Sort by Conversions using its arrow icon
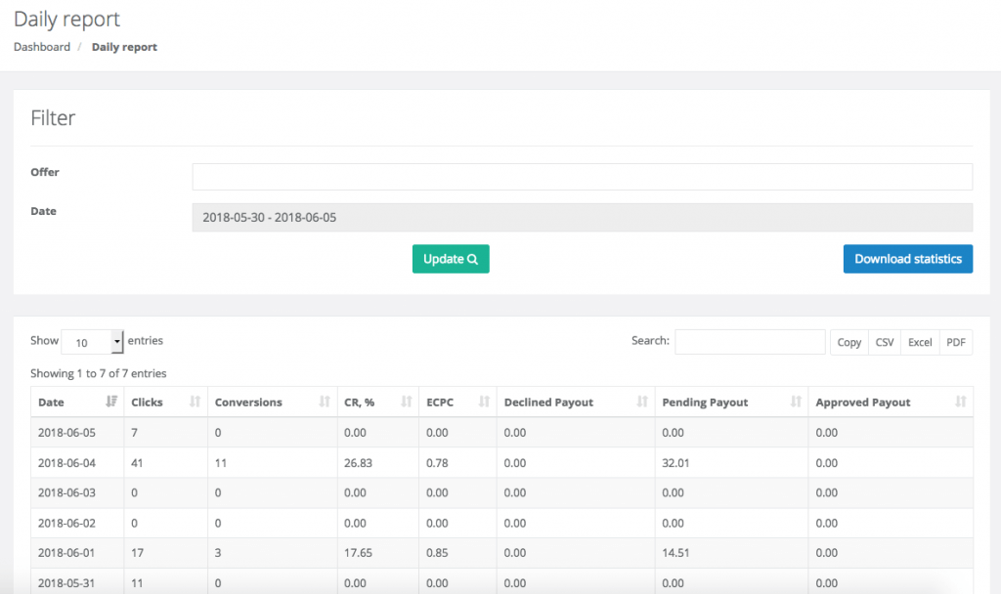The image size is (1001, 594). [325, 402]
